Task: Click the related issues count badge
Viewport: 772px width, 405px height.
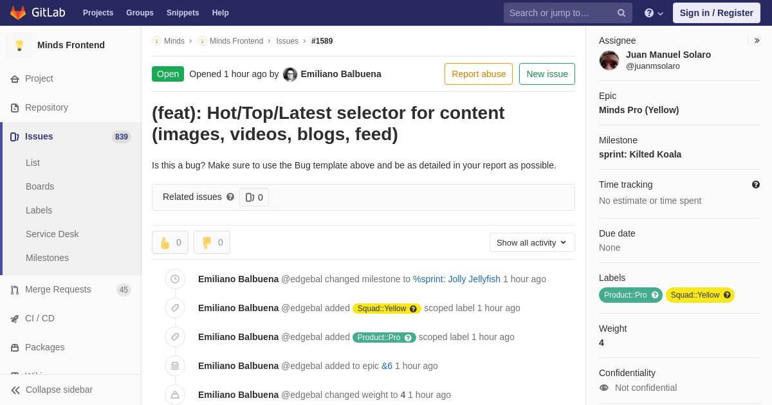Action: [x=254, y=197]
